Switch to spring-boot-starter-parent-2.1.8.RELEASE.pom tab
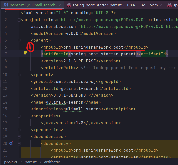This screenshot has width=178, height=165. 115,5
